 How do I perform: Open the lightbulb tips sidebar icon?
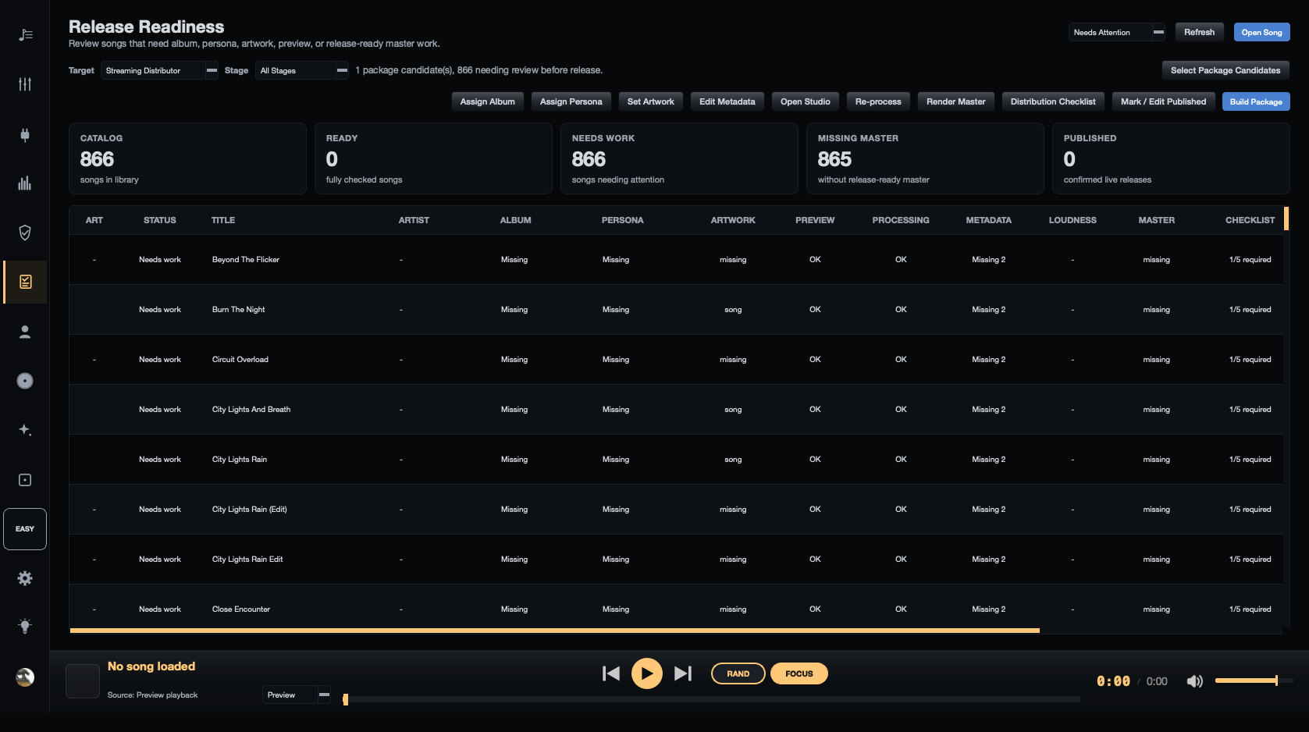pyautogui.click(x=25, y=626)
